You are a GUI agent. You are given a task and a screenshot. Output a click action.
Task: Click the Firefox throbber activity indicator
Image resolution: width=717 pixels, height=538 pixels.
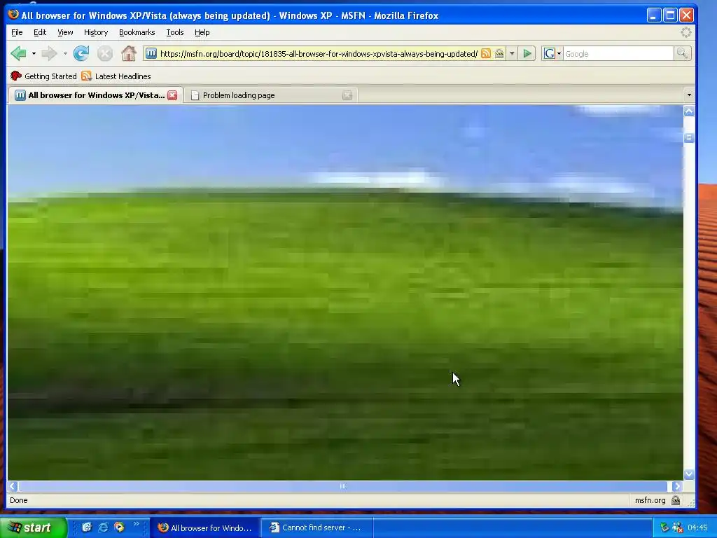click(x=686, y=32)
